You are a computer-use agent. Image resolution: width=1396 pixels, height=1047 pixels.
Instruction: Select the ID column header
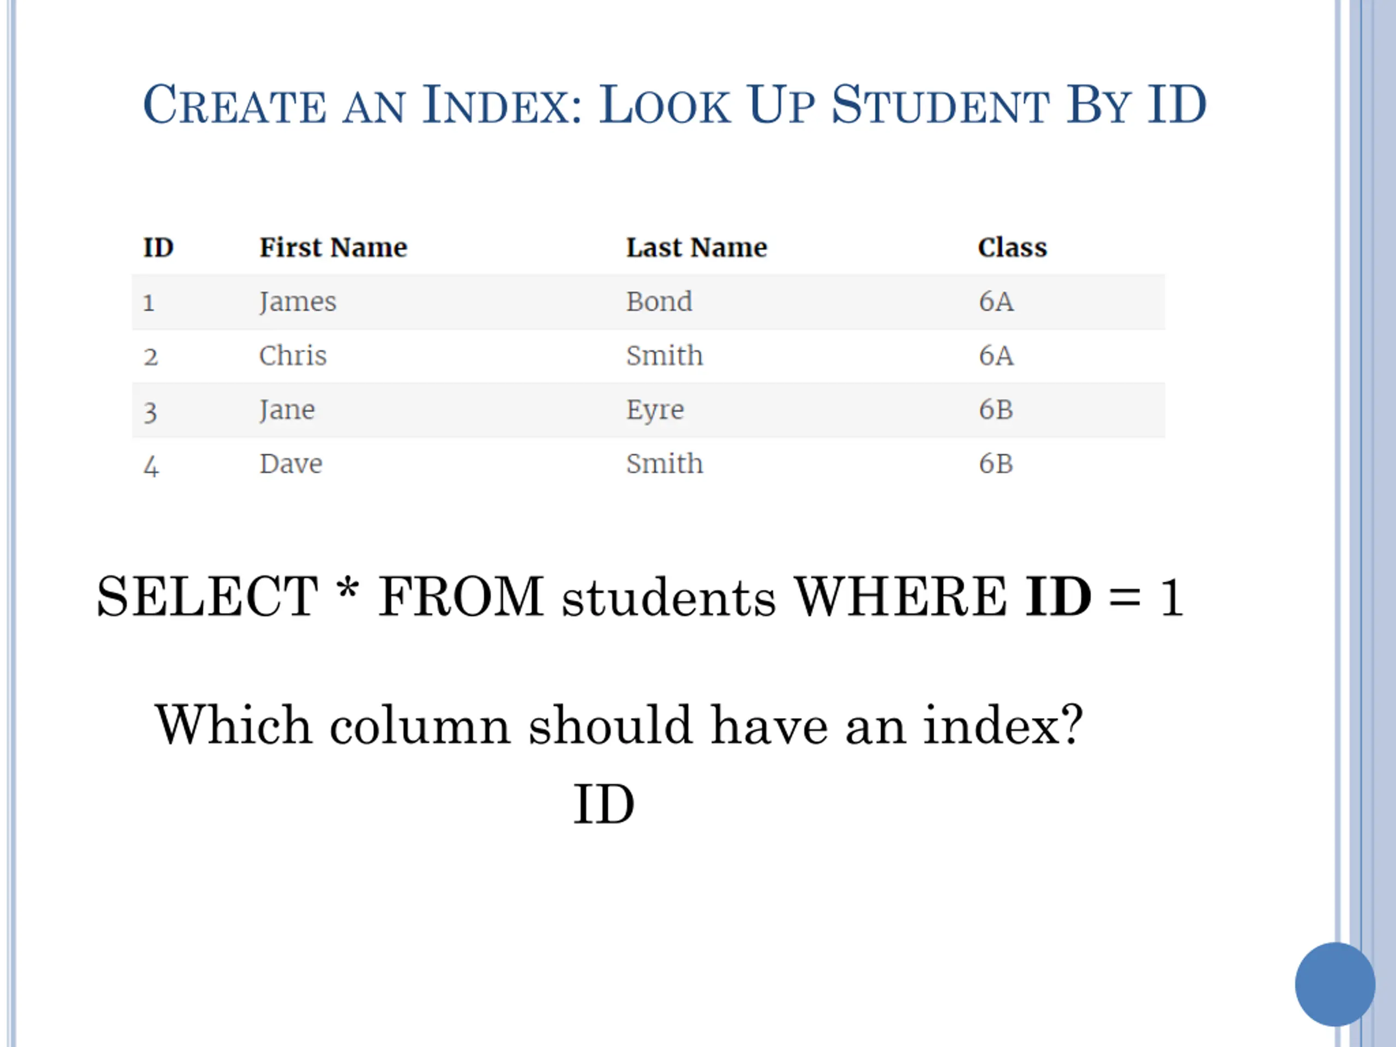pos(158,248)
